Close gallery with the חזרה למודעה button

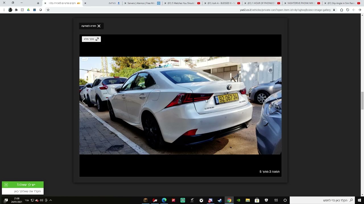(x=91, y=26)
